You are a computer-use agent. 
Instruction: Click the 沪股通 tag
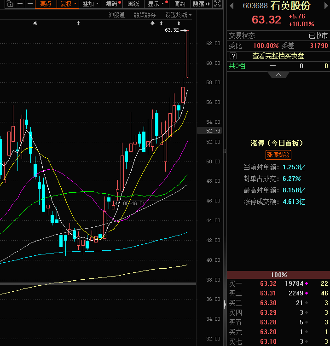(116, 15)
